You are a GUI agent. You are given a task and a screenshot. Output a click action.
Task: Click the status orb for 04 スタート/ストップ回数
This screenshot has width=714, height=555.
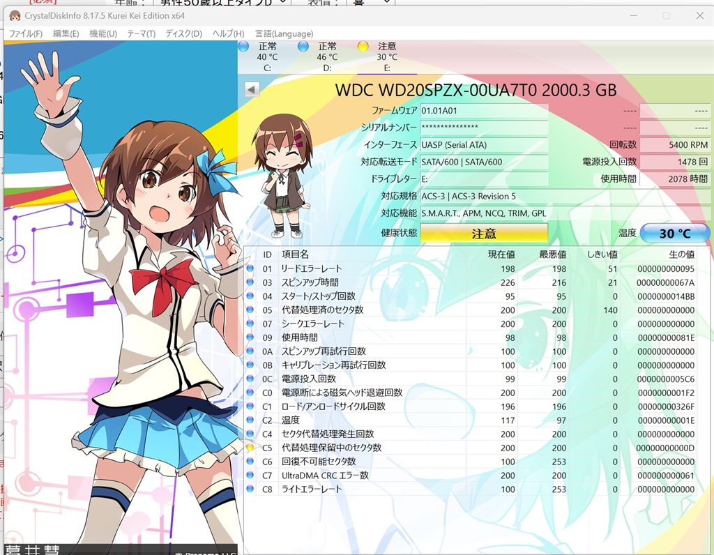(250, 296)
